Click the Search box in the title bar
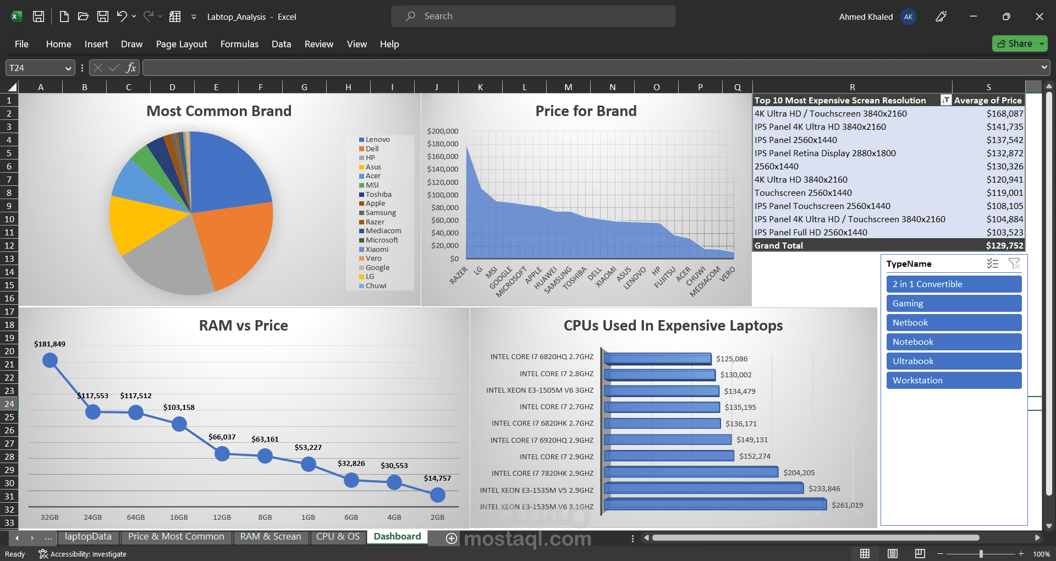The height and width of the screenshot is (561, 1056). click(x=533, y=16)
